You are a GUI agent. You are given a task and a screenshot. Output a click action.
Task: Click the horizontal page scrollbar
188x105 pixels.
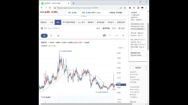pos(86,104)
